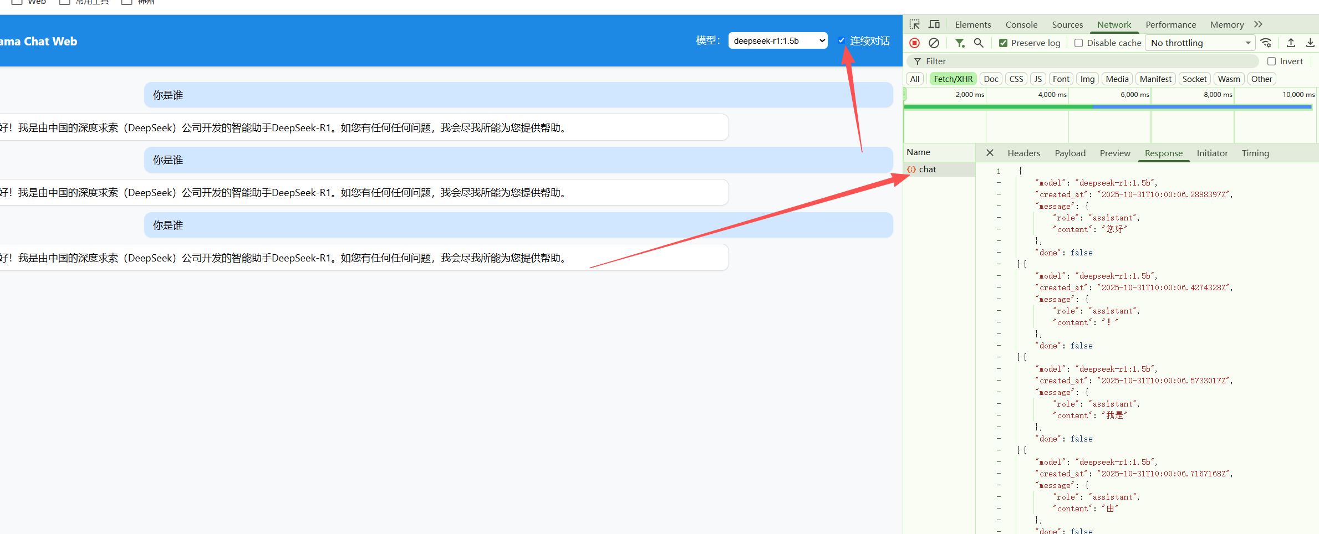The width and height of the screenshot is (1319, 534).
Task: Select the Response tab of the request
Action: 1163,153
